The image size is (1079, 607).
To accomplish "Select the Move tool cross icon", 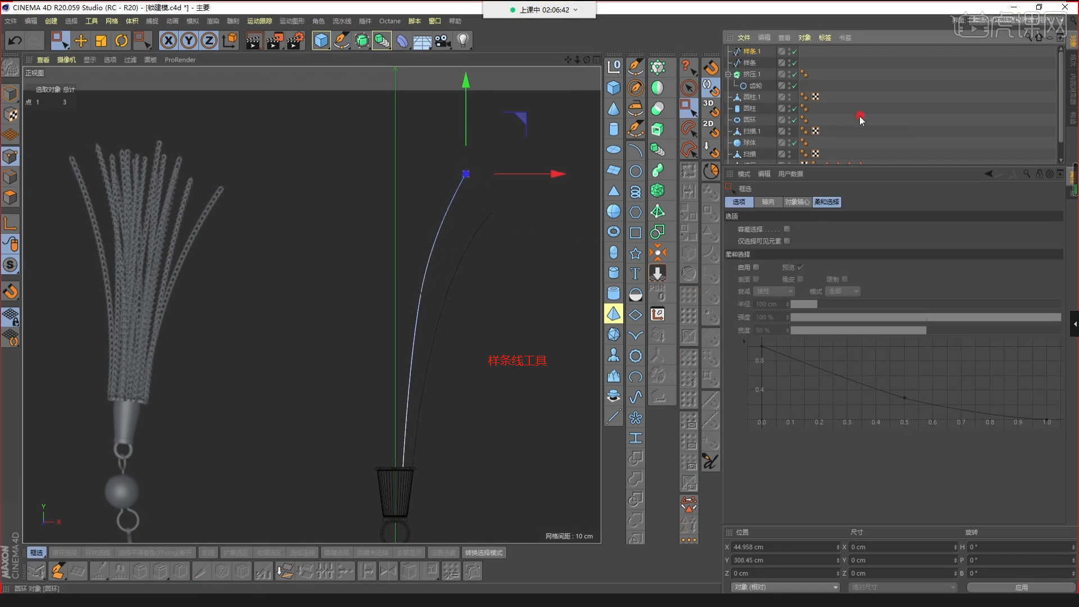I will [81, 40].
